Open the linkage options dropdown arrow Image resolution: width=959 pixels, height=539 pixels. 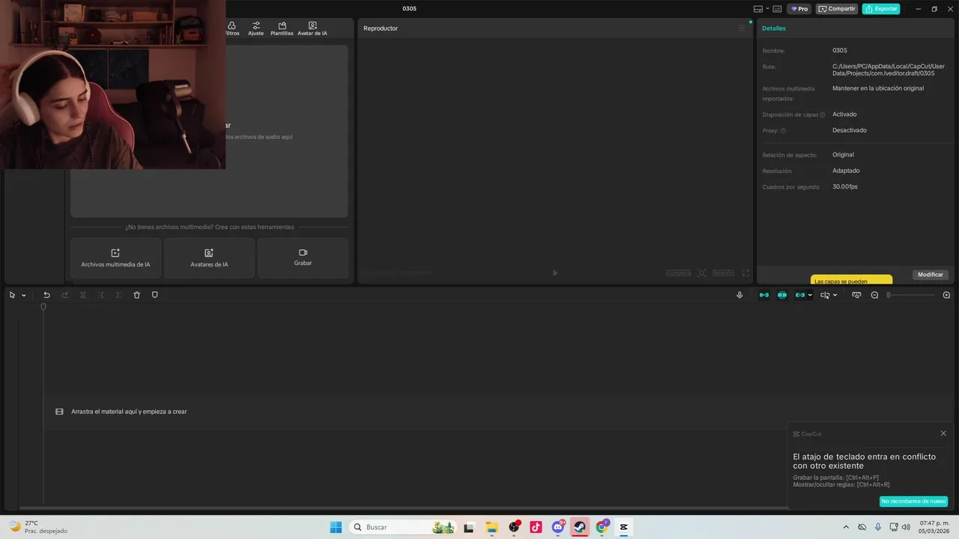pyautogui.click(x=810, y=295)
